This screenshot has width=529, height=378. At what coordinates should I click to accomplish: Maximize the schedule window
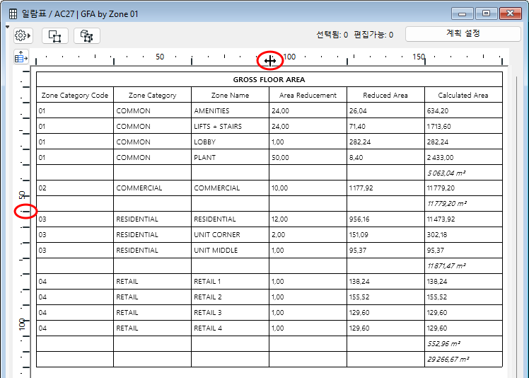[486, 13]
